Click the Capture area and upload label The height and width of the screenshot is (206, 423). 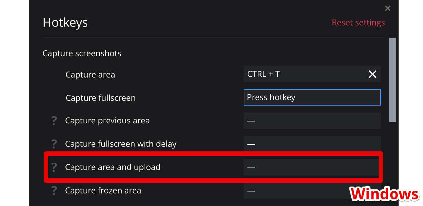coord(113,167)
